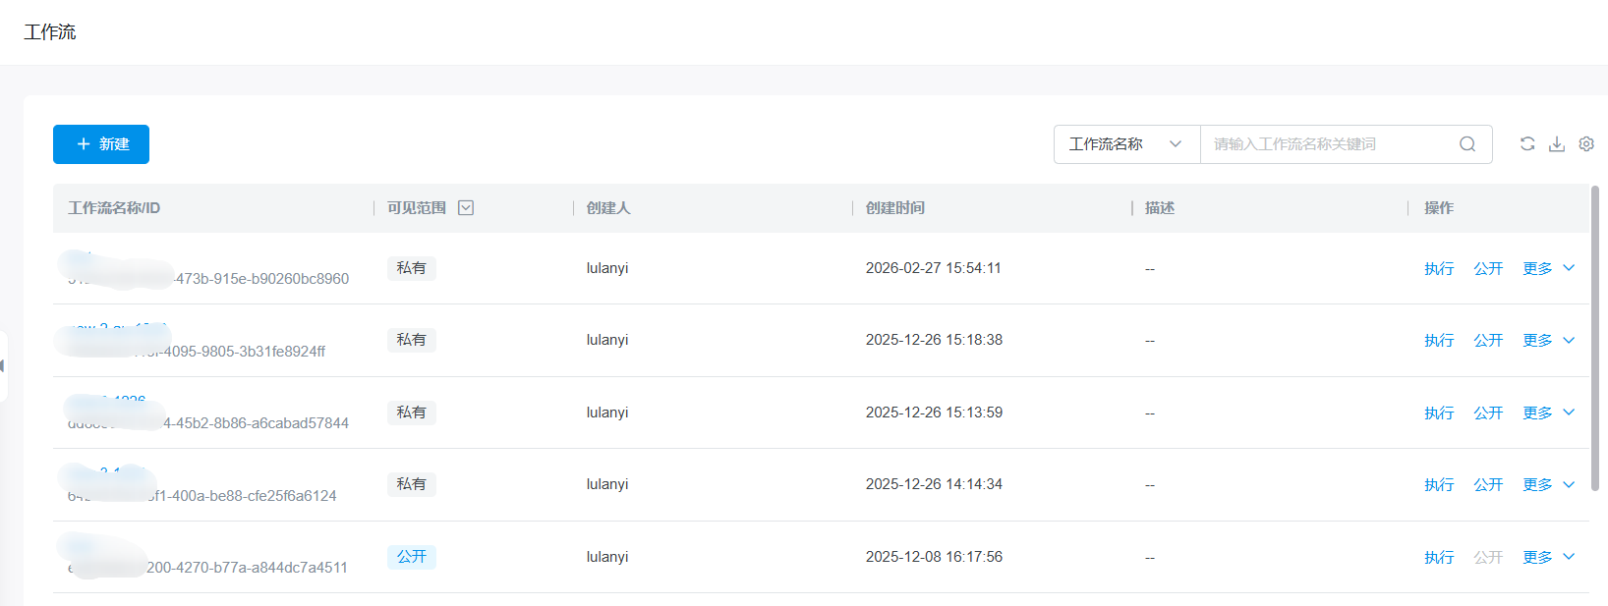1608x606 pixels.
Task: Open the table column settings gear
Action: tap(1586, 144)
